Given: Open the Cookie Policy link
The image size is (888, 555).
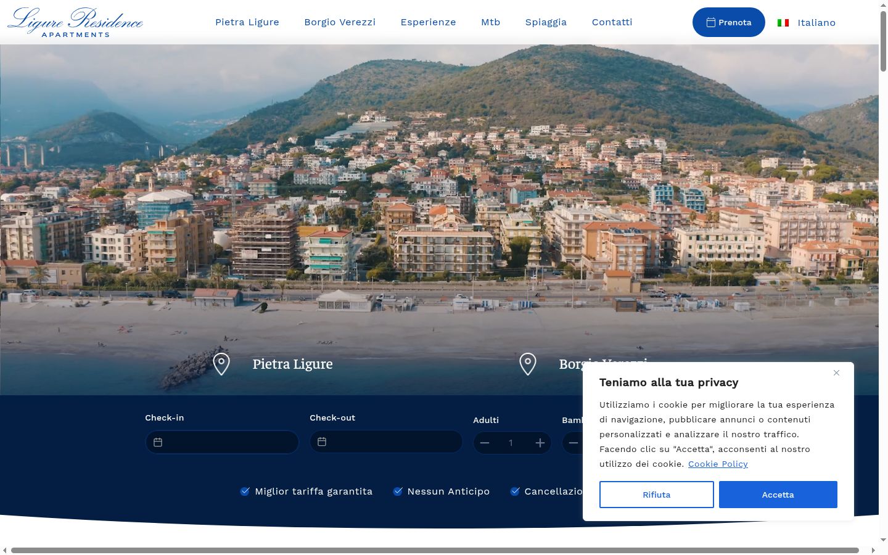Looking at the screenshot, I should [718, 464].
